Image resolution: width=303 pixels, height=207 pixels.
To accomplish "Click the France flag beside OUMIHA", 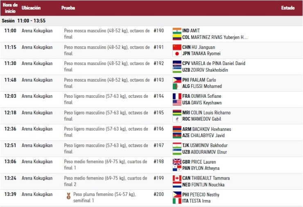I will click(177, 97).
